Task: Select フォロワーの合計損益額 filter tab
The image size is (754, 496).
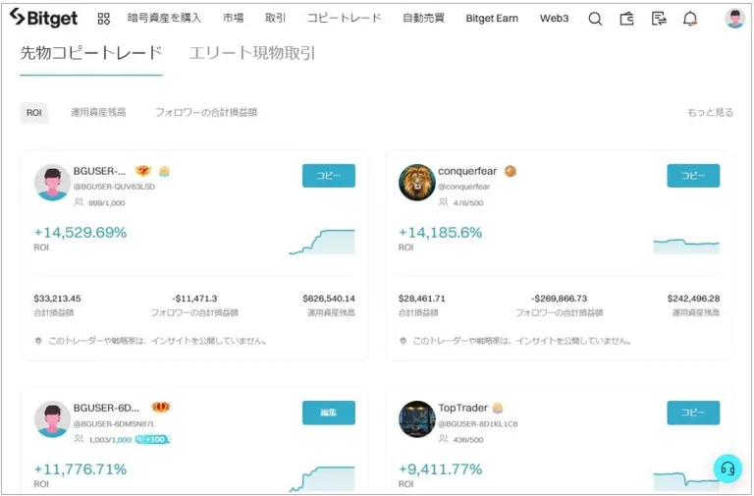Action: click(206, 113)
